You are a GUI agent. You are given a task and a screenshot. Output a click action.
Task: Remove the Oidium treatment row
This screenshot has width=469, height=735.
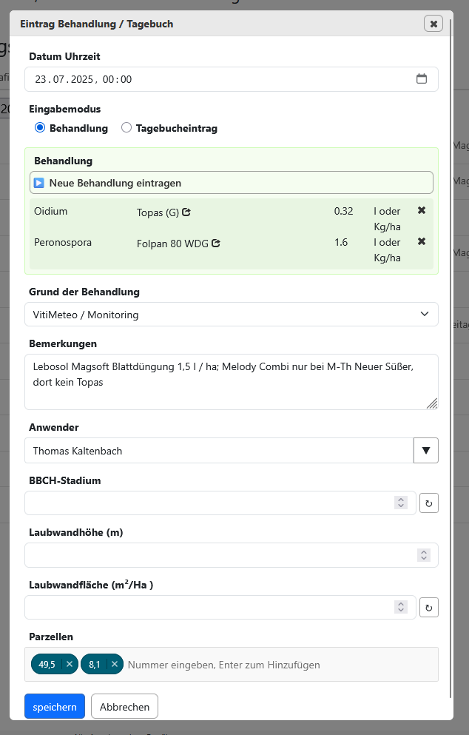tap(422, 210)
